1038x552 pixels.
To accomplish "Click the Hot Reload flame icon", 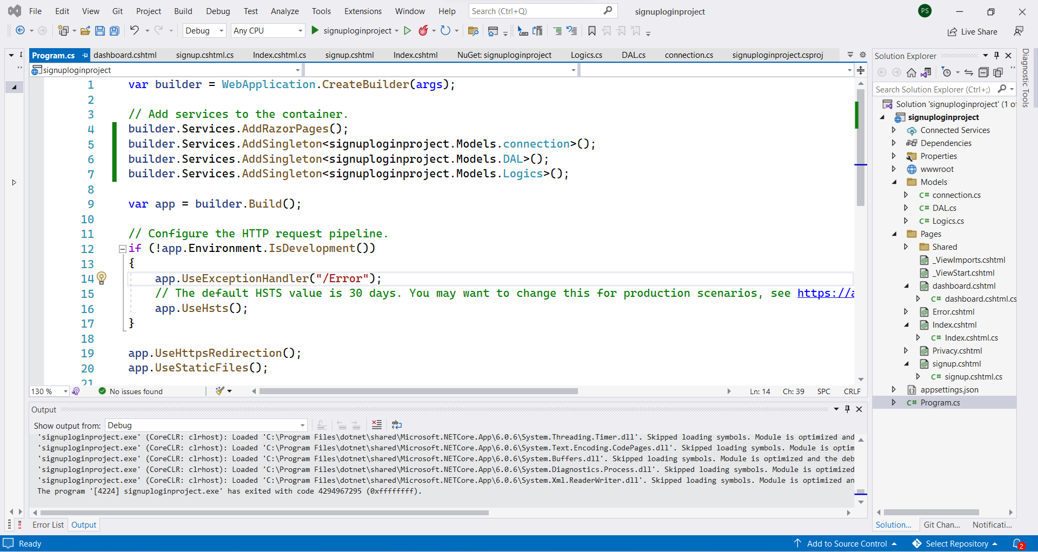I will point(423,31).
